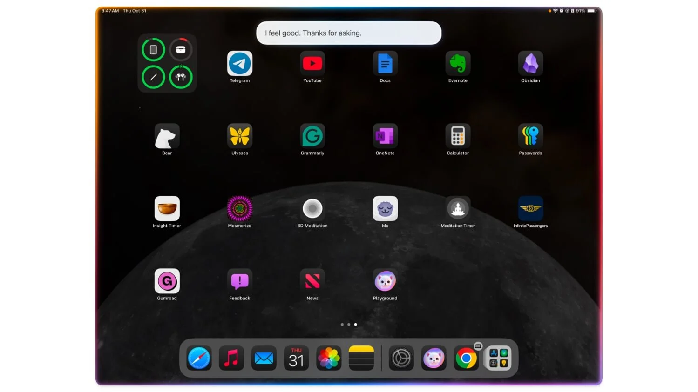Launch the Calculator app
This screenshot has width=698, height=392.
point(457,136)
